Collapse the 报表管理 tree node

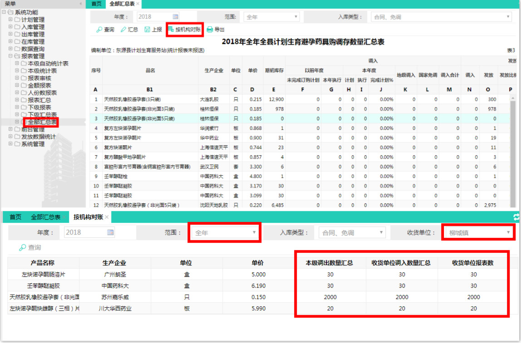[x=10, y=56]
